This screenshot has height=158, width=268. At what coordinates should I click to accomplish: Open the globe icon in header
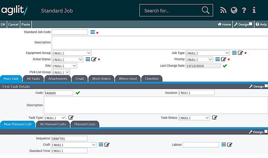tap(234, 10)
